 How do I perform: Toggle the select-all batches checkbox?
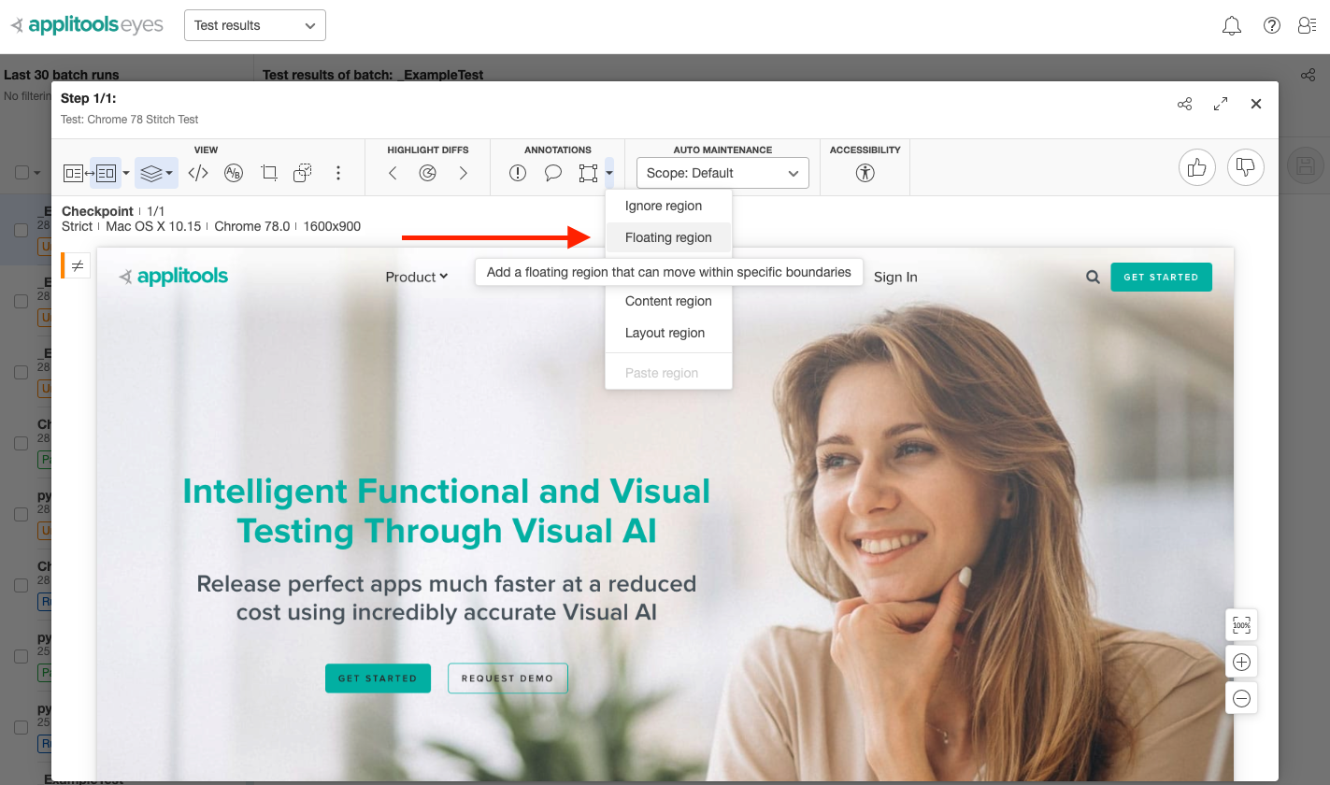point(21,172)
